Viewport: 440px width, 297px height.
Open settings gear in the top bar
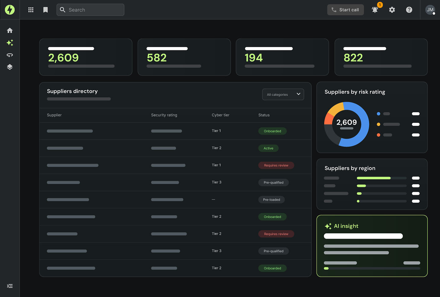(x=392, y=10)
